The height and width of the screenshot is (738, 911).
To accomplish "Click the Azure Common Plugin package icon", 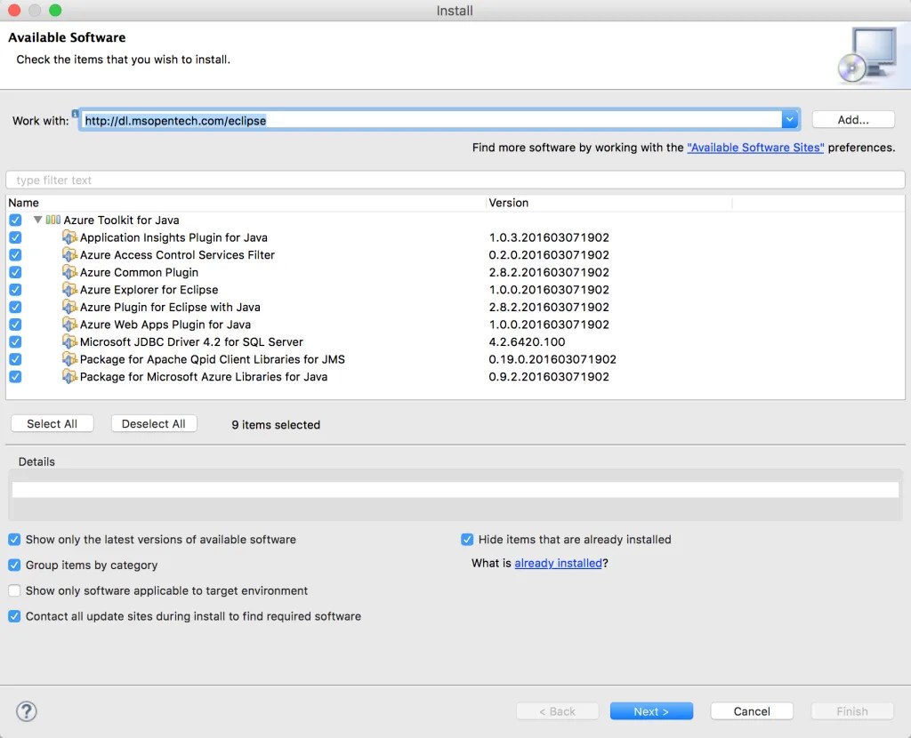I will 71,272.
